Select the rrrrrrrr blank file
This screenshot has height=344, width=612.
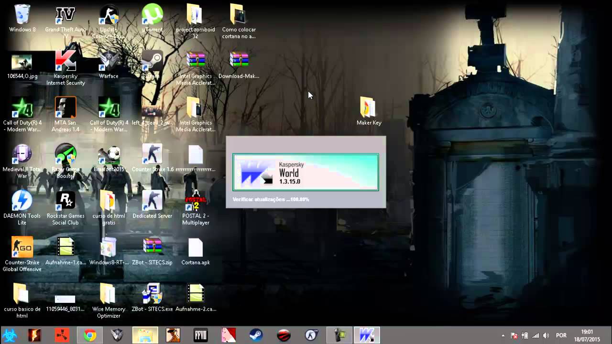pos(196,154)
